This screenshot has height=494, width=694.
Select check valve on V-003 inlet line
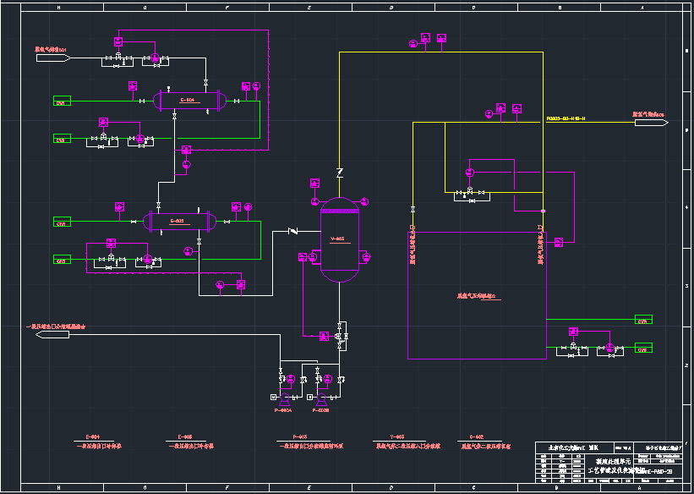(x=293, y=231)
